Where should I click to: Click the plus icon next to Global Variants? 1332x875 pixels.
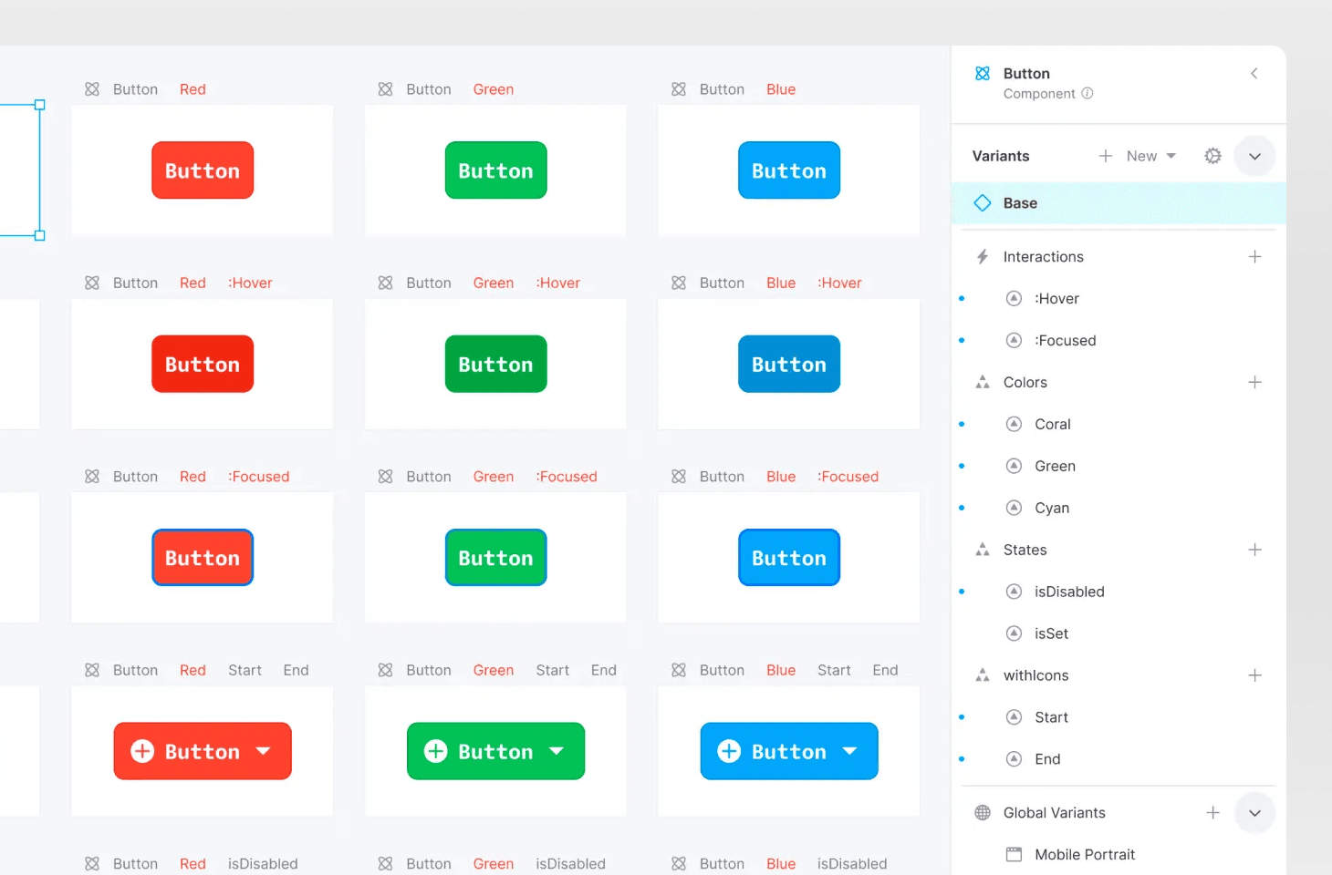tap(1212, 813)
